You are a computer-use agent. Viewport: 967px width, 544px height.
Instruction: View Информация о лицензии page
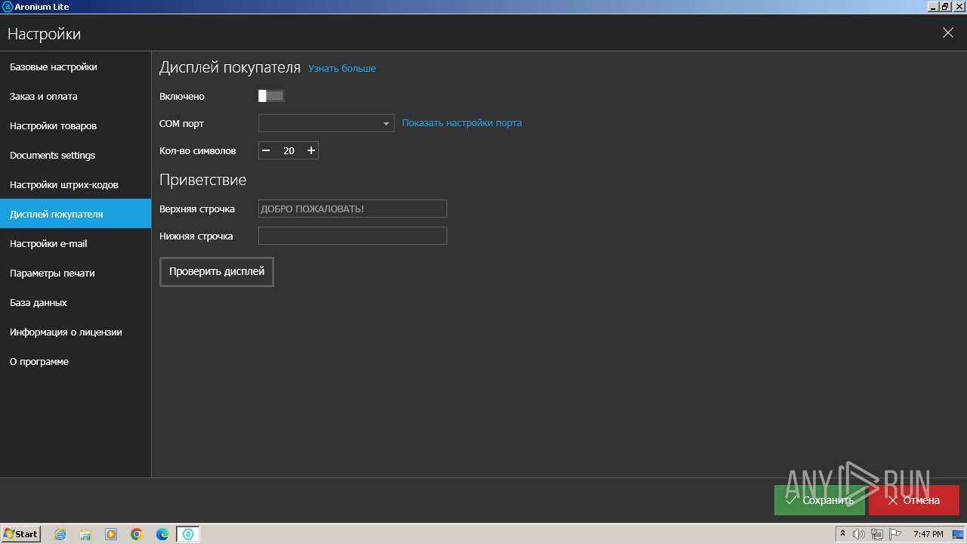(x=76, y=332)
